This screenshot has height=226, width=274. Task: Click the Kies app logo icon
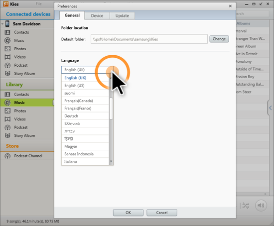point(6,4)
